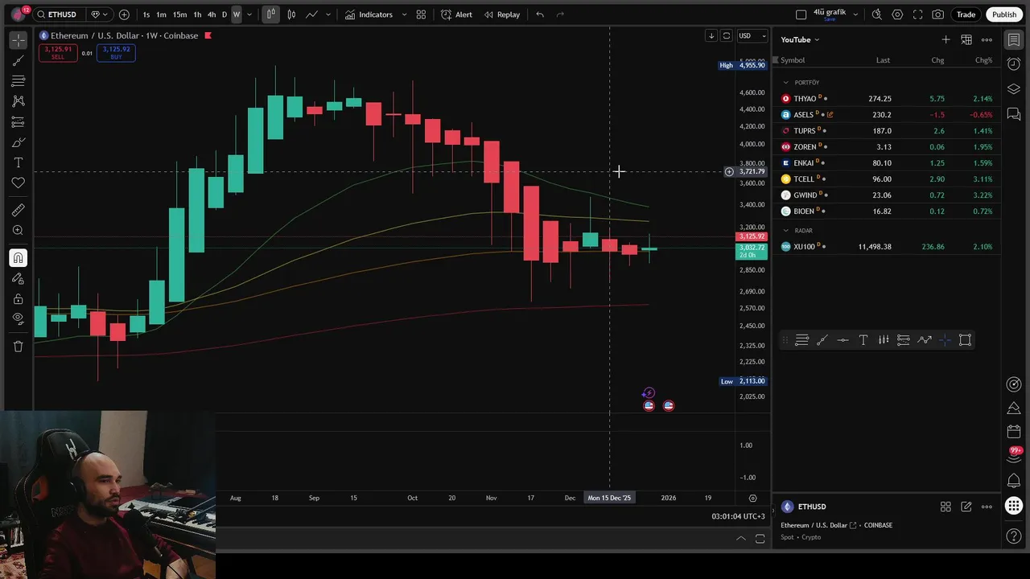Add symbol to watchlist with plus icon

(x=946, y=39)
